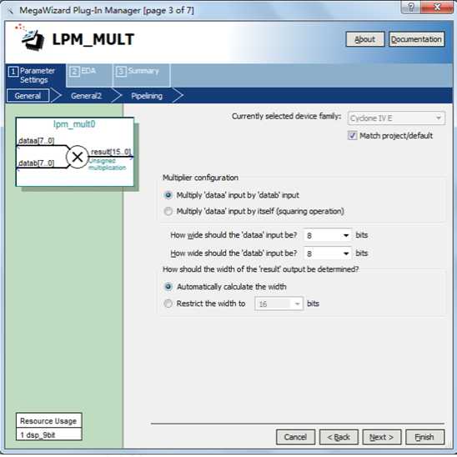Click the dataa[7..0] port label
This screenshot has width=457, height=457.
(x=36, y=141)
